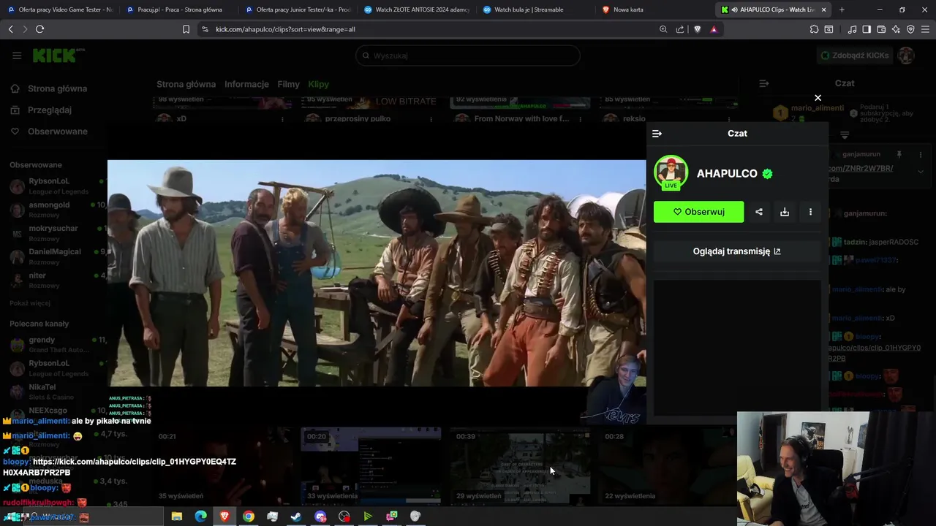Viewport: 936px width, 526px height.
Task: Open File Explorer from taskbar
Action: 176,517
